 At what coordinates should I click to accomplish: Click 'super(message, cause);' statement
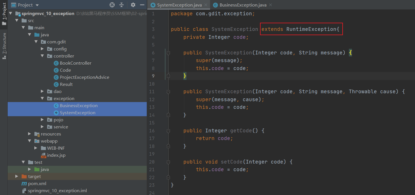pyautogui.click(x=230, y=99)
